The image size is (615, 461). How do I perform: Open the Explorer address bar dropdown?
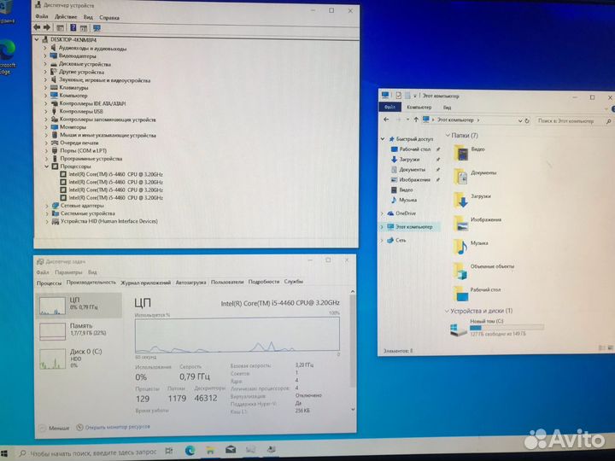click(x=520, y=120)
